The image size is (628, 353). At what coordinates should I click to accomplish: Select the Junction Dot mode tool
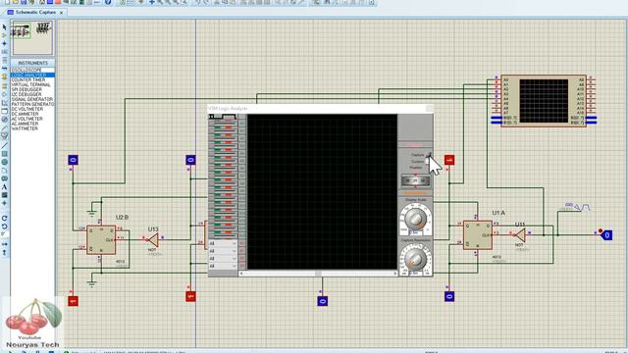click(4, 43)
